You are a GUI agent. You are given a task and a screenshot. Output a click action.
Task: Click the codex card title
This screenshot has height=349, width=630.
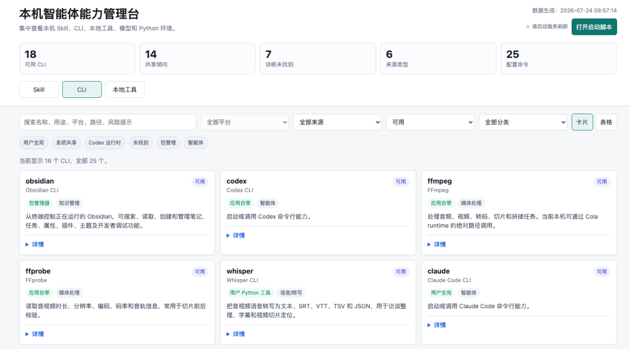tap(237, 181)
